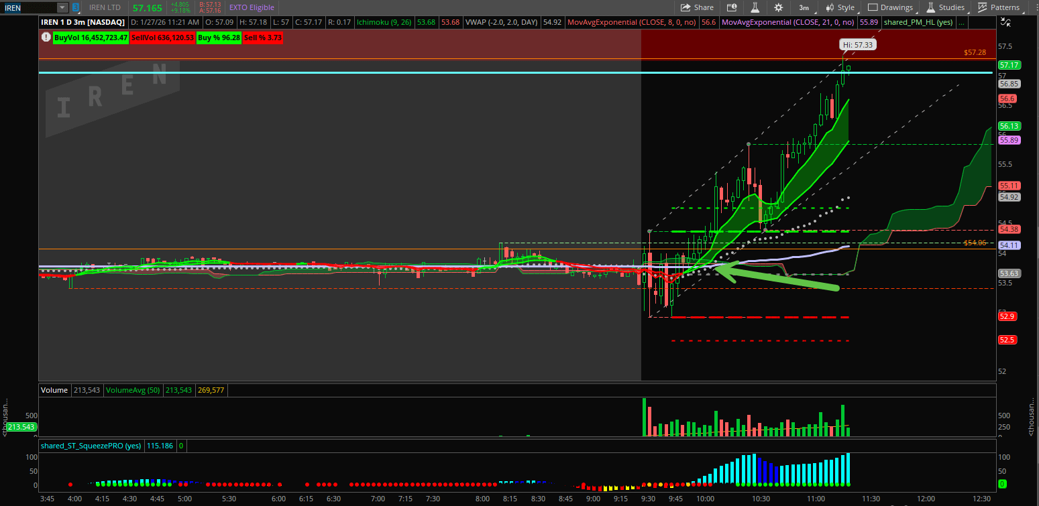
Task: Click the Share button
Action: pos(697,7)
